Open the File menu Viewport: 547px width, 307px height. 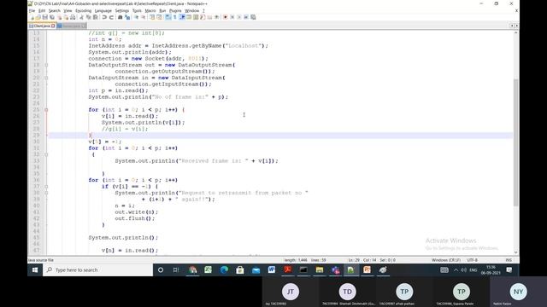coord(32,11)
